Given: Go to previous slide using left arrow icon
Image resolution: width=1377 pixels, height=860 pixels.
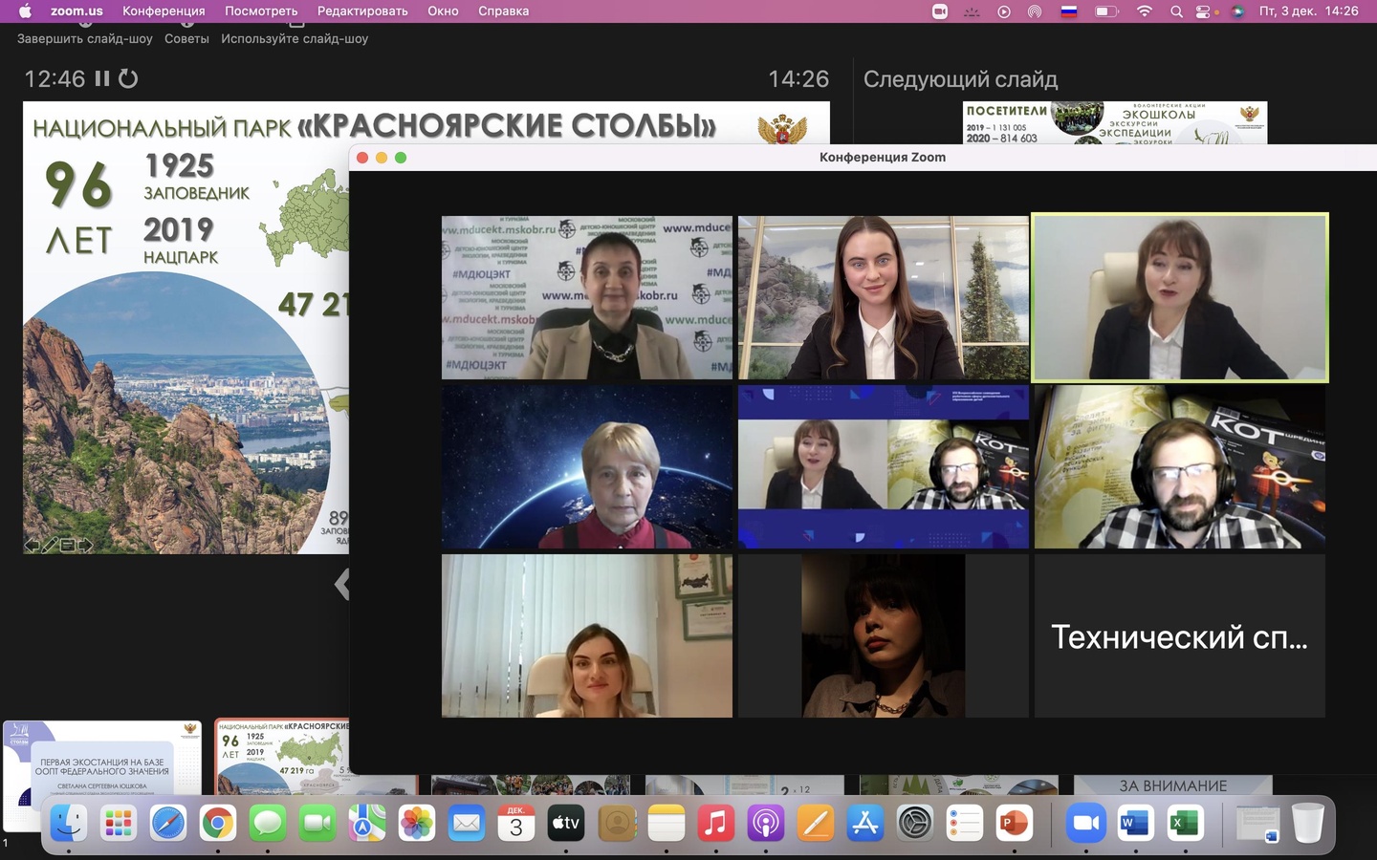Looking at the screenshot, I should (32, 546).
